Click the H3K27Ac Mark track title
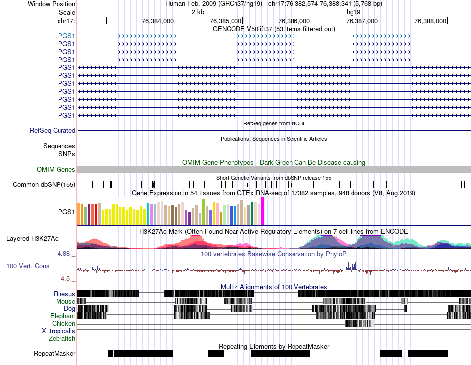 point(274,231)
